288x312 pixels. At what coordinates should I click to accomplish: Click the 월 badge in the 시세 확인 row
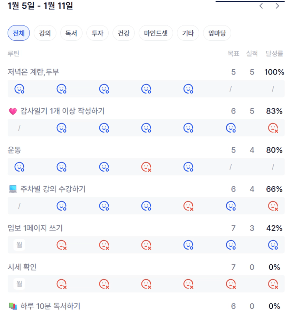point(19,284)
